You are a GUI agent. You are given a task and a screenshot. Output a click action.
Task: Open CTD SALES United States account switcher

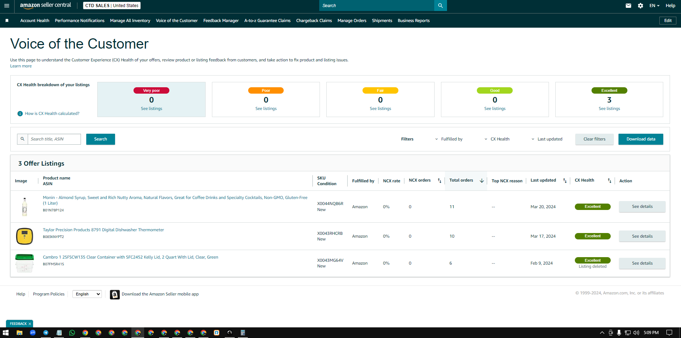[x=112, y=6]
